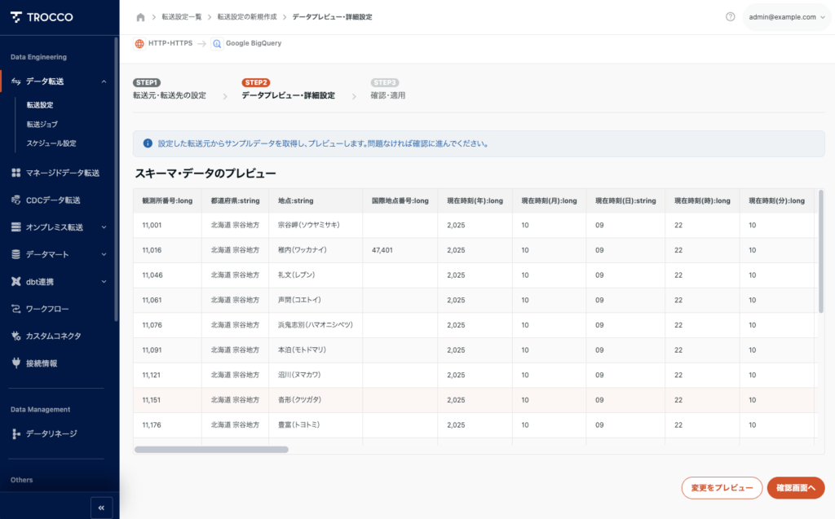Select スケジュール設定 in the sidebar
This screenshot has height=519, width=835.
pos(51,143)
